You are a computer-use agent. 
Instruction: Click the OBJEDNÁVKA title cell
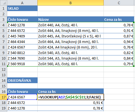click(x=22, y=80)
